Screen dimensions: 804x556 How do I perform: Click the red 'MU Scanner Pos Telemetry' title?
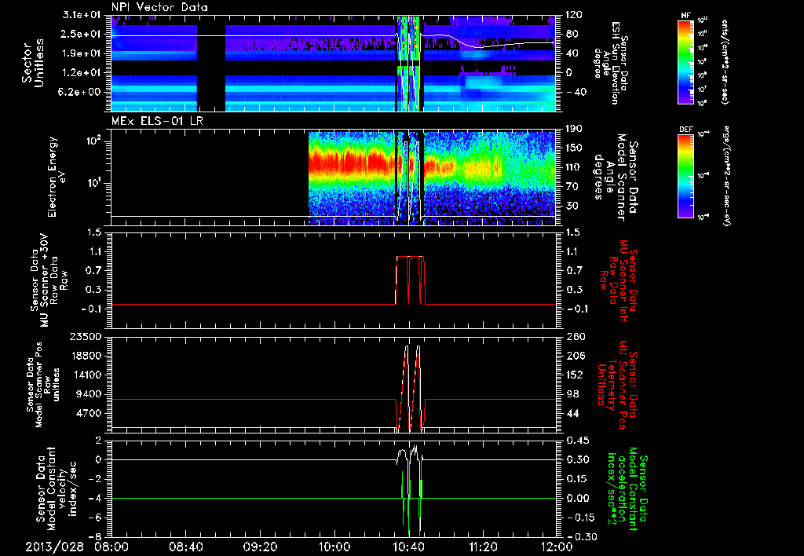617,385
